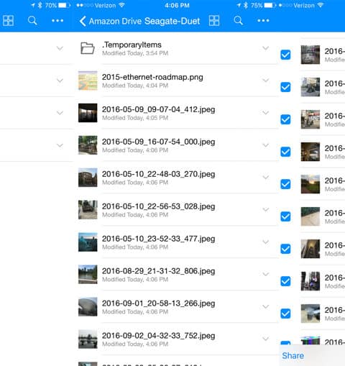The height and width of the screenshot is (366, 345).
Task: Expand chevron for 2016-09-02_04-32-33_752.jpeg
Action: click(x=265, y=339)
